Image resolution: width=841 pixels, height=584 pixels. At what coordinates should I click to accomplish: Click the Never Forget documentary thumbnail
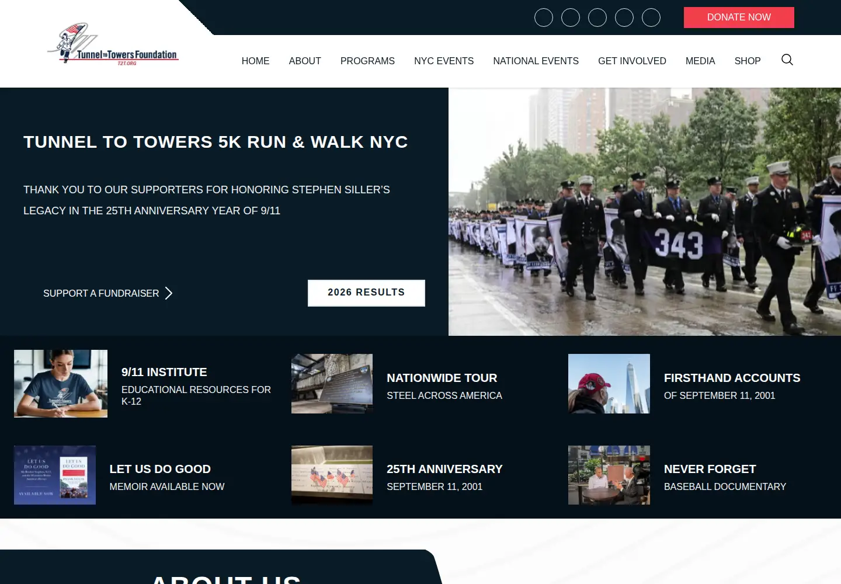coord(609,475)
